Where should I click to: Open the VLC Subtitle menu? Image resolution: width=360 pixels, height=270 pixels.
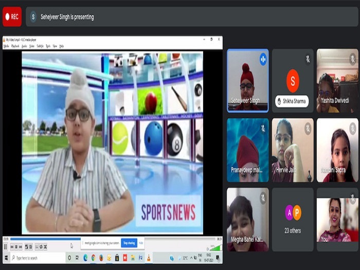tap(40, 46)
